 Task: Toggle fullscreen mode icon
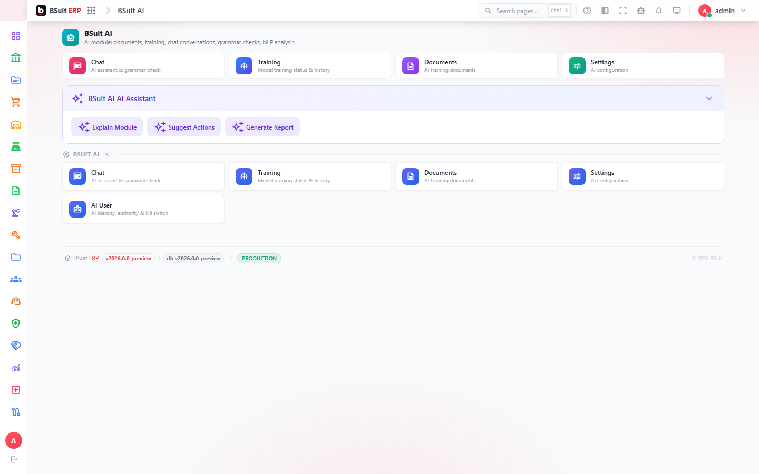click(623, 11)
